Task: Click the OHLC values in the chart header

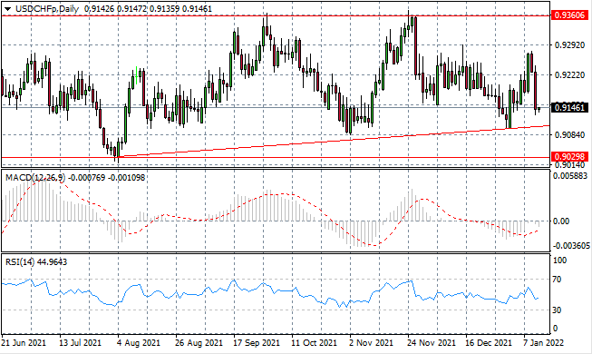Action: pos(148,9)
